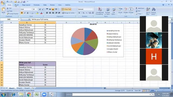
Task: Open Format as Table
Action: [107, 11]
